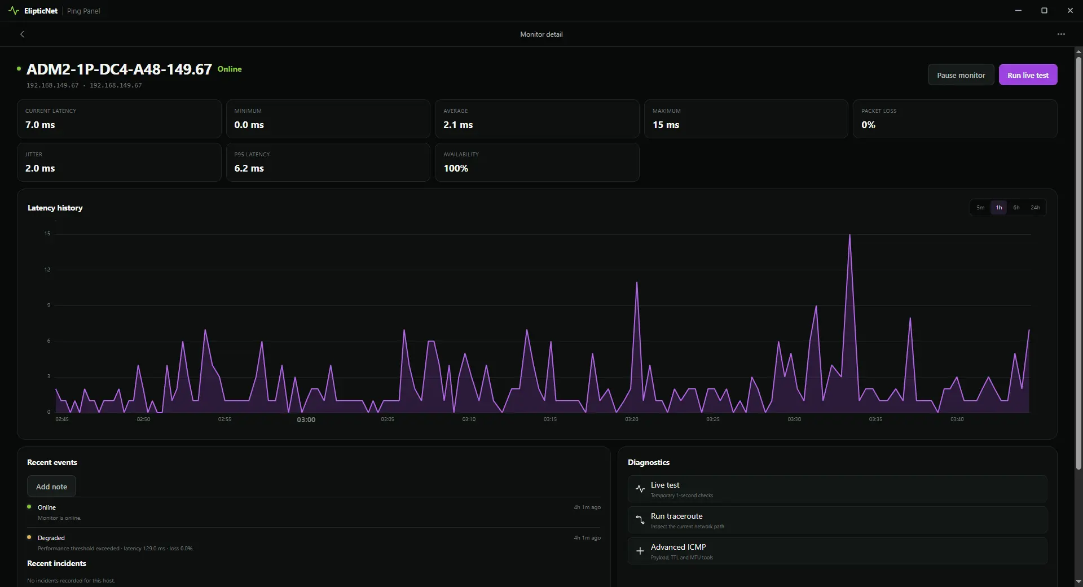Viewport: 1083px width, 587px height.
Task: Open the three-dot more options menu
Action: 1061,34
